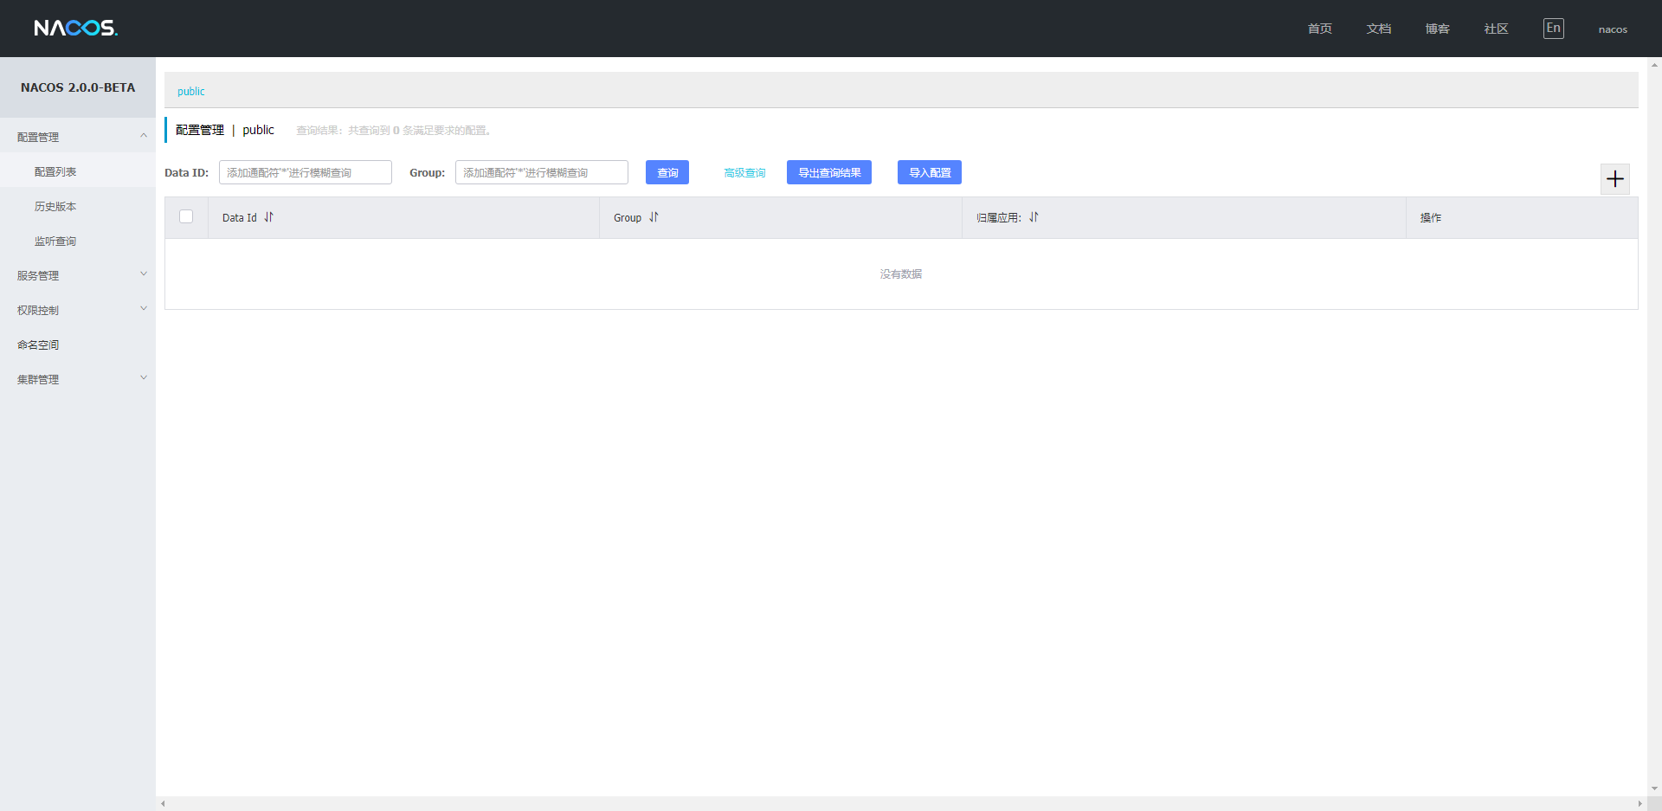The height and width of the screenshot is (811, 1662).
Task: Sort by 归属应用 column
Action: [1034, 217]
